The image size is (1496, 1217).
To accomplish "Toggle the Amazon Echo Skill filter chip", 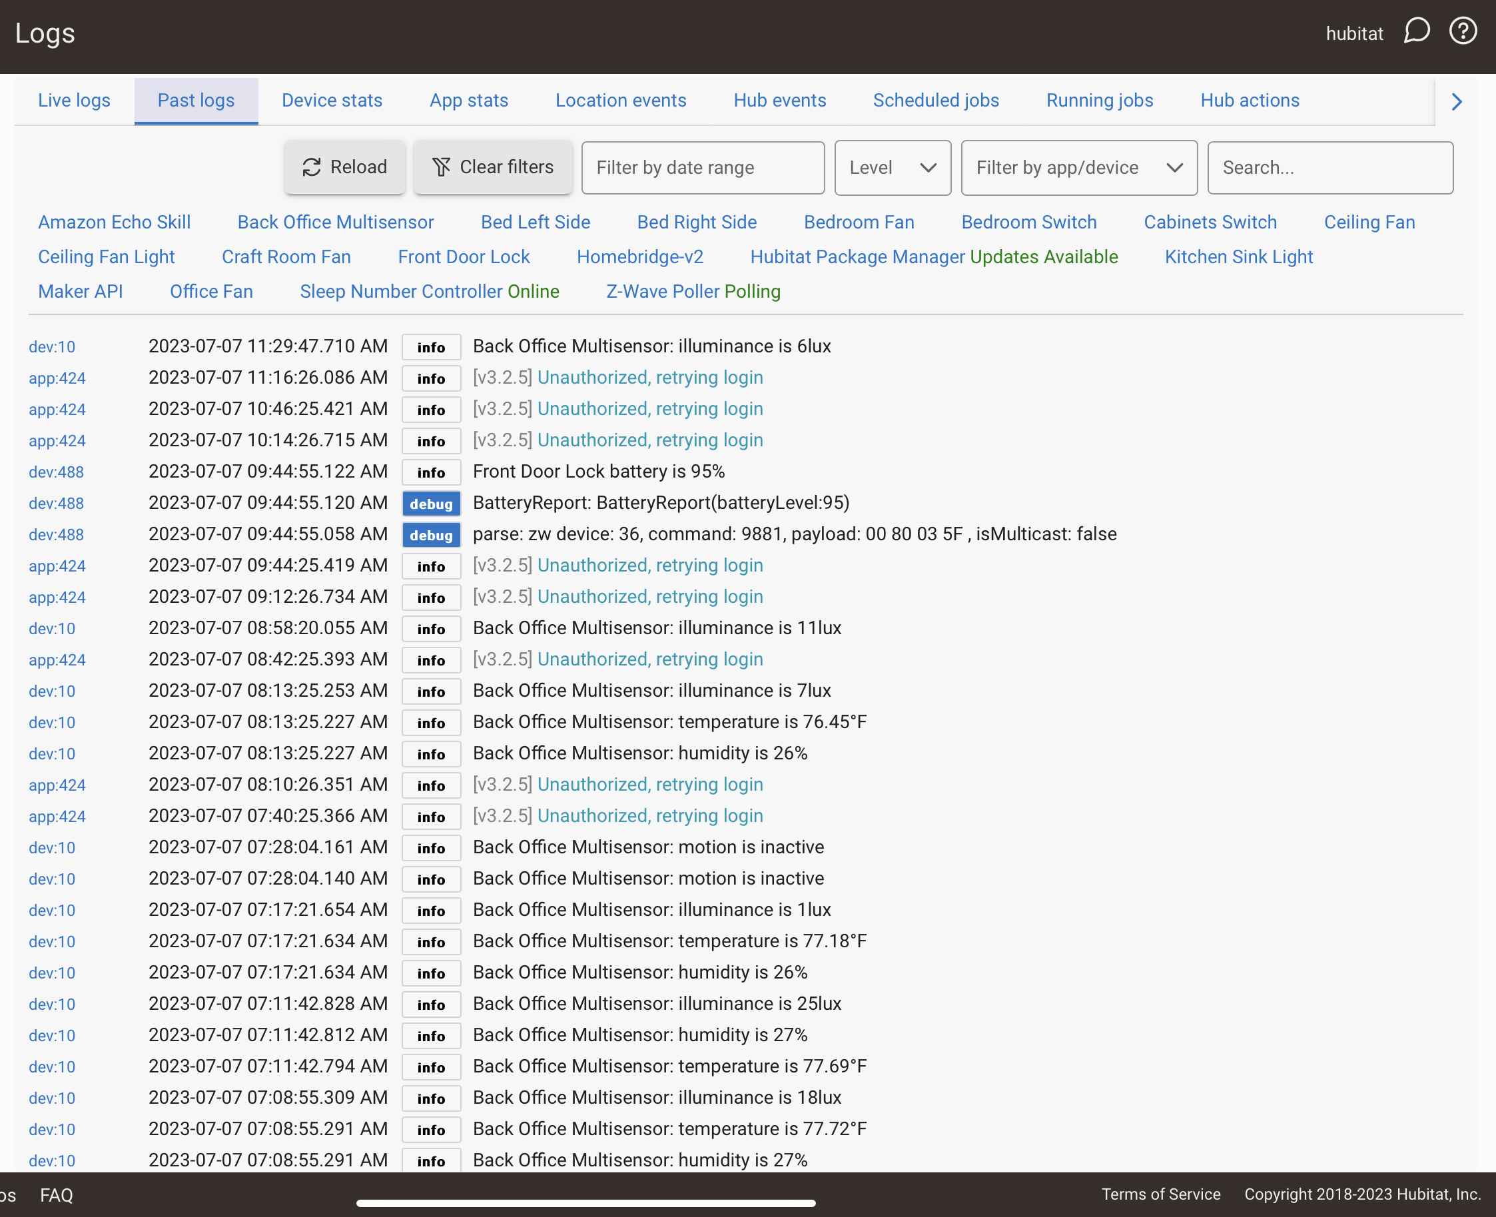I will 115,222.
